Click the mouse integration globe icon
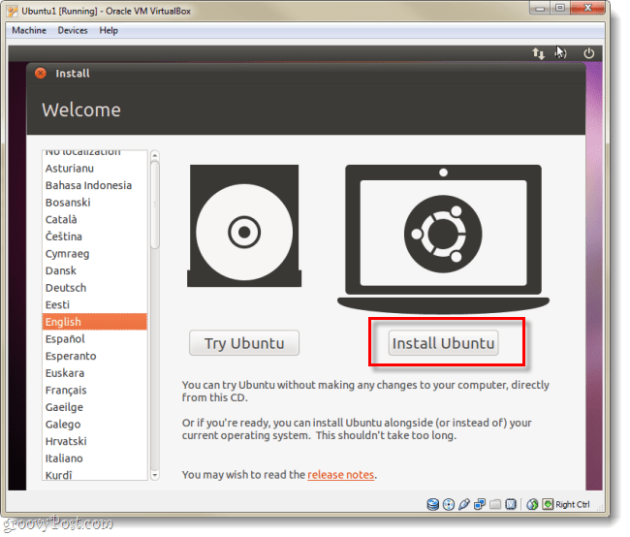Image resolution: width=630 pixels, height=537 pixels. (532, 504)
